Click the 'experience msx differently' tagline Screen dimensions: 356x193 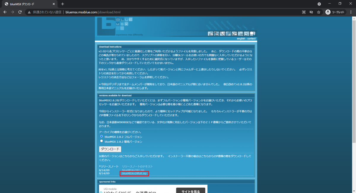click(x=129, y=35)
